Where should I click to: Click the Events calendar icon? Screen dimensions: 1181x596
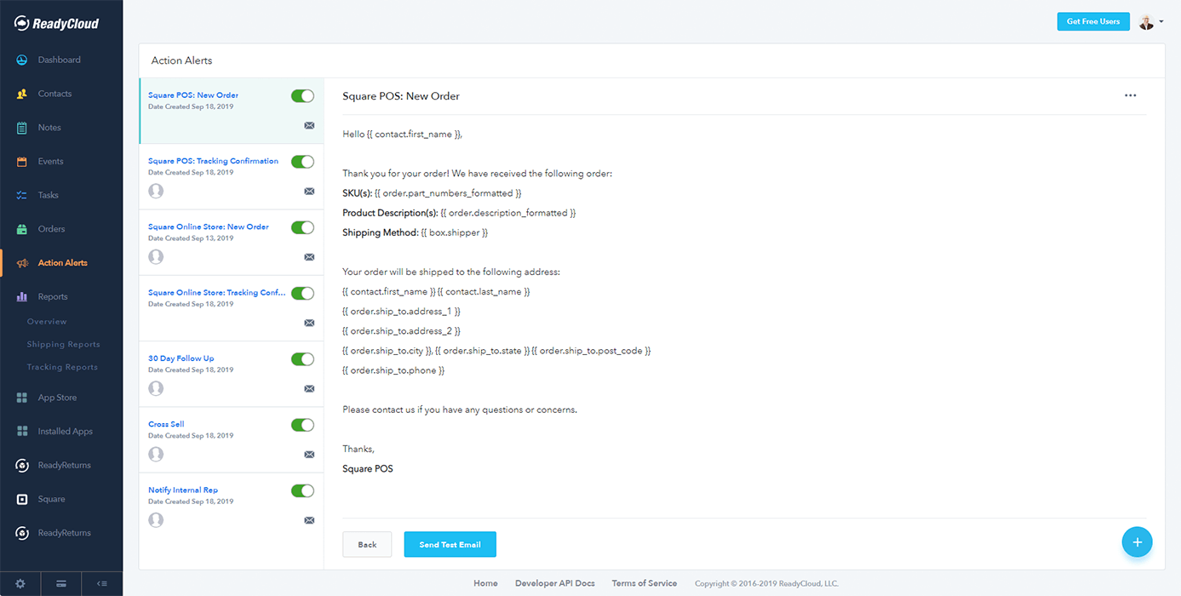[x=22, y=162]
